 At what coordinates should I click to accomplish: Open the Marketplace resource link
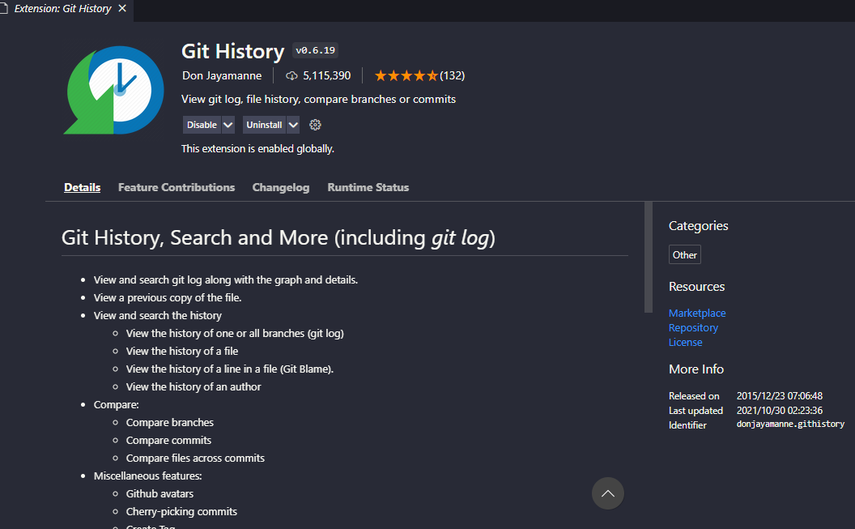click(x=697, y=314)
